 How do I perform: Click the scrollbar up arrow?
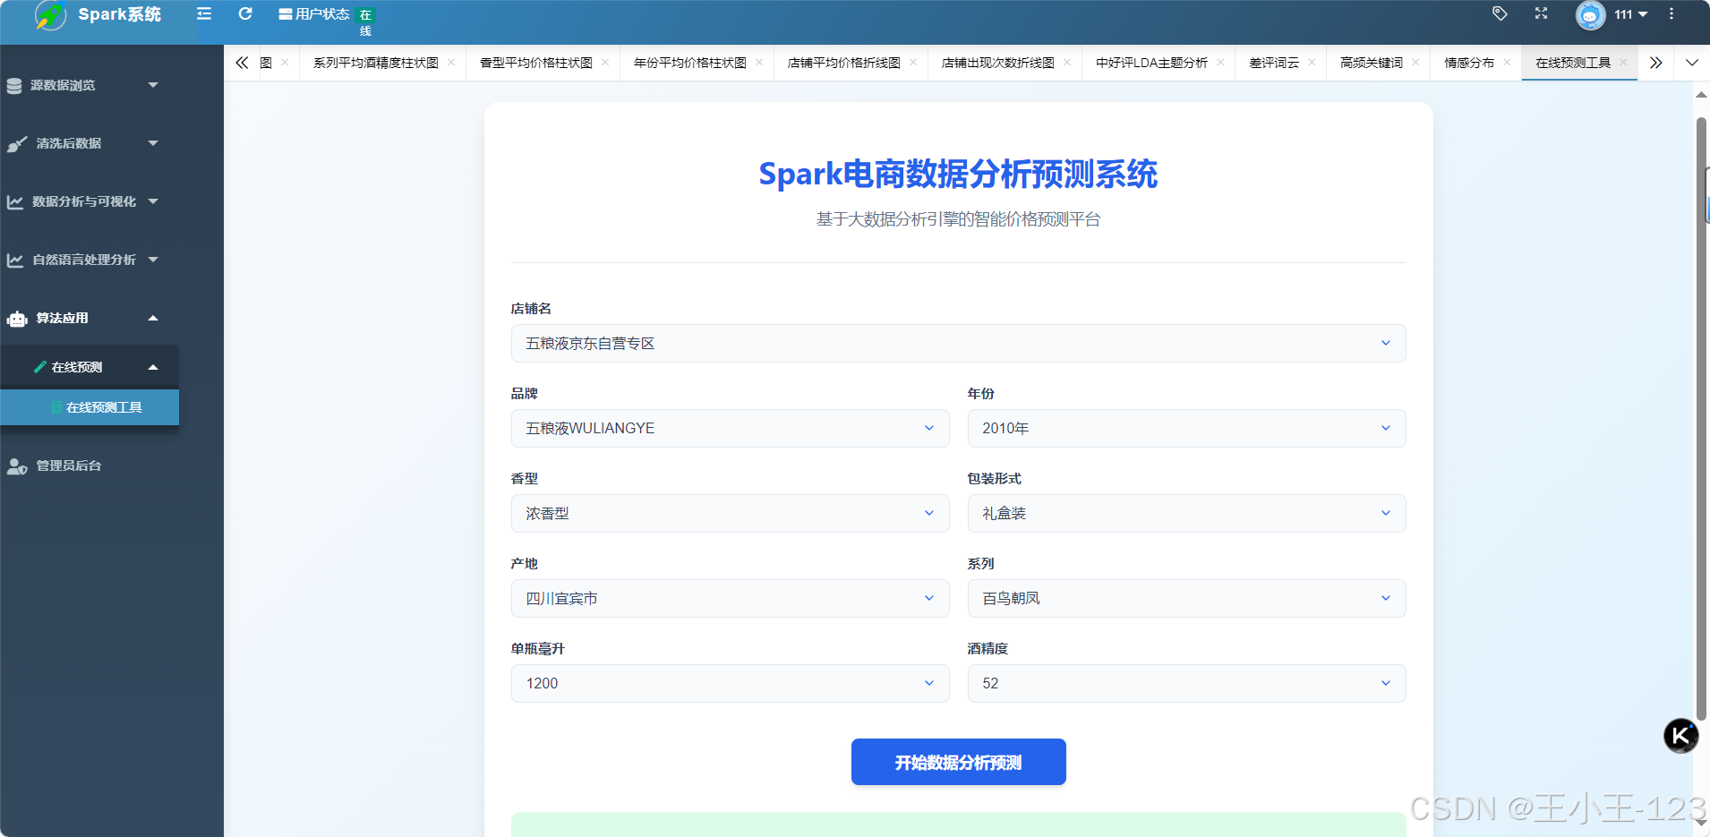point(1701,94)
